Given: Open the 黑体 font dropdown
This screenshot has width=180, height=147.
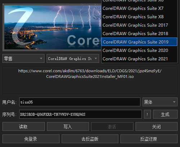Looking at the screenshot, I should [x=160, y=102].
